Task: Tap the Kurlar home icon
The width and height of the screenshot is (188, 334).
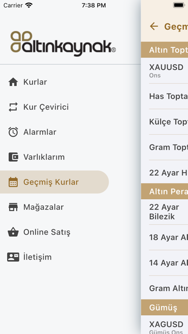Action: click(13, 82)
